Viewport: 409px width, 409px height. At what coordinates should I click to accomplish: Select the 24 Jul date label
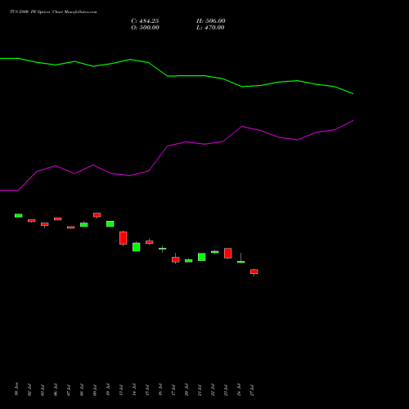[x=239, y=389]
